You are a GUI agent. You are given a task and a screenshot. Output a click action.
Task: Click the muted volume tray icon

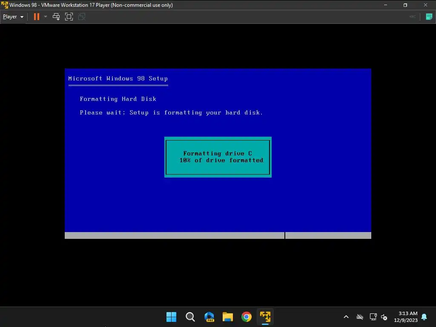point(384,317)
